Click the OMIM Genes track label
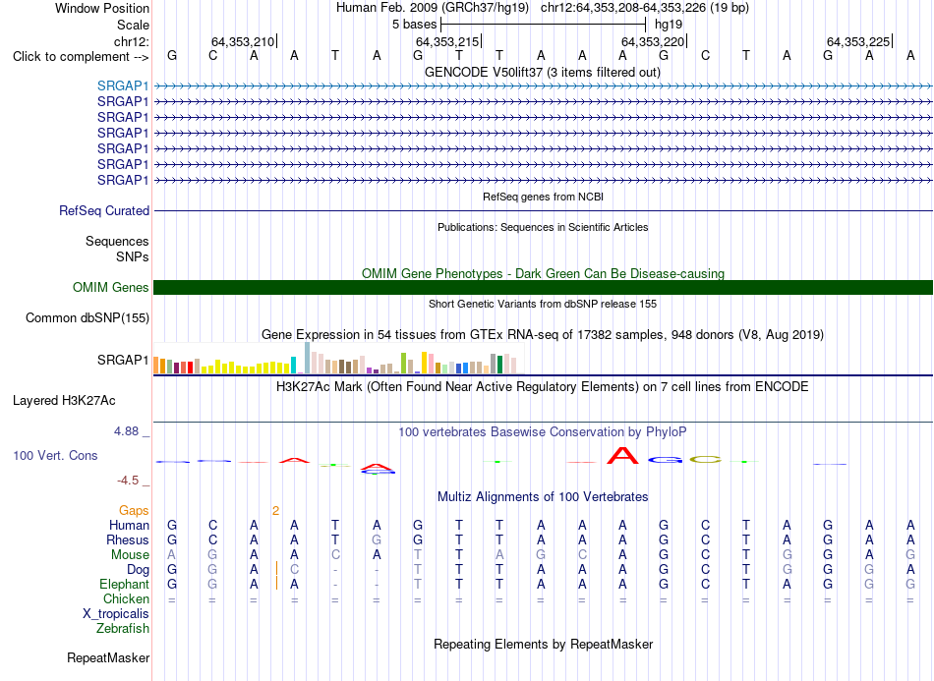 point(111,288)
